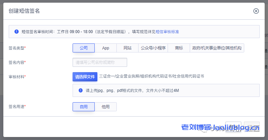
Task: Choose 政府/机关事业单位/其他机构 type
Action: tap(217, 48)
